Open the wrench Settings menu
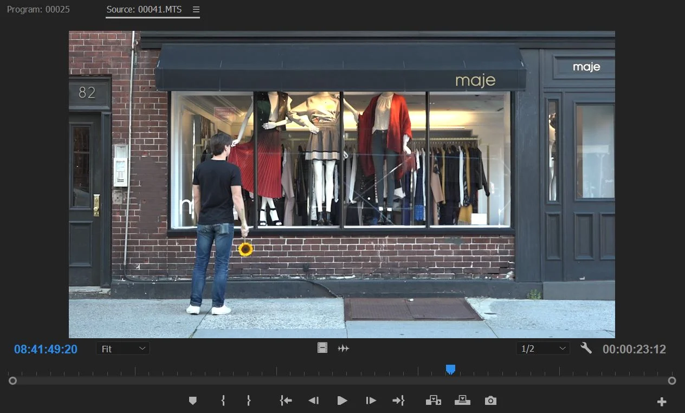Viewport: 685px width, 413px height. click(x=586, y=348)
